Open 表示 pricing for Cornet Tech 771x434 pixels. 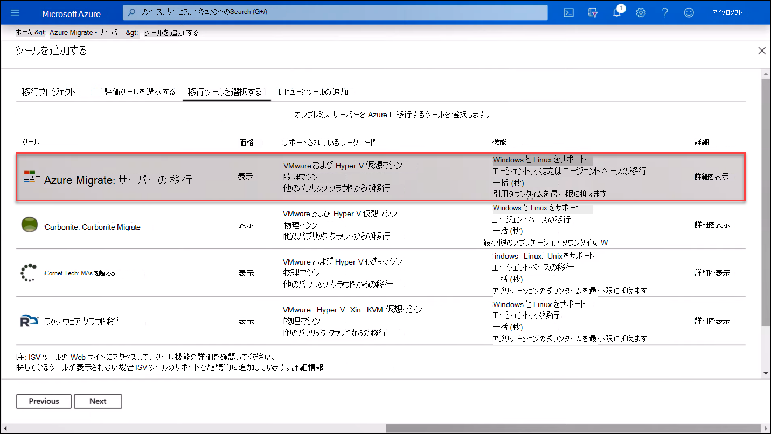(x=246, y=273)
